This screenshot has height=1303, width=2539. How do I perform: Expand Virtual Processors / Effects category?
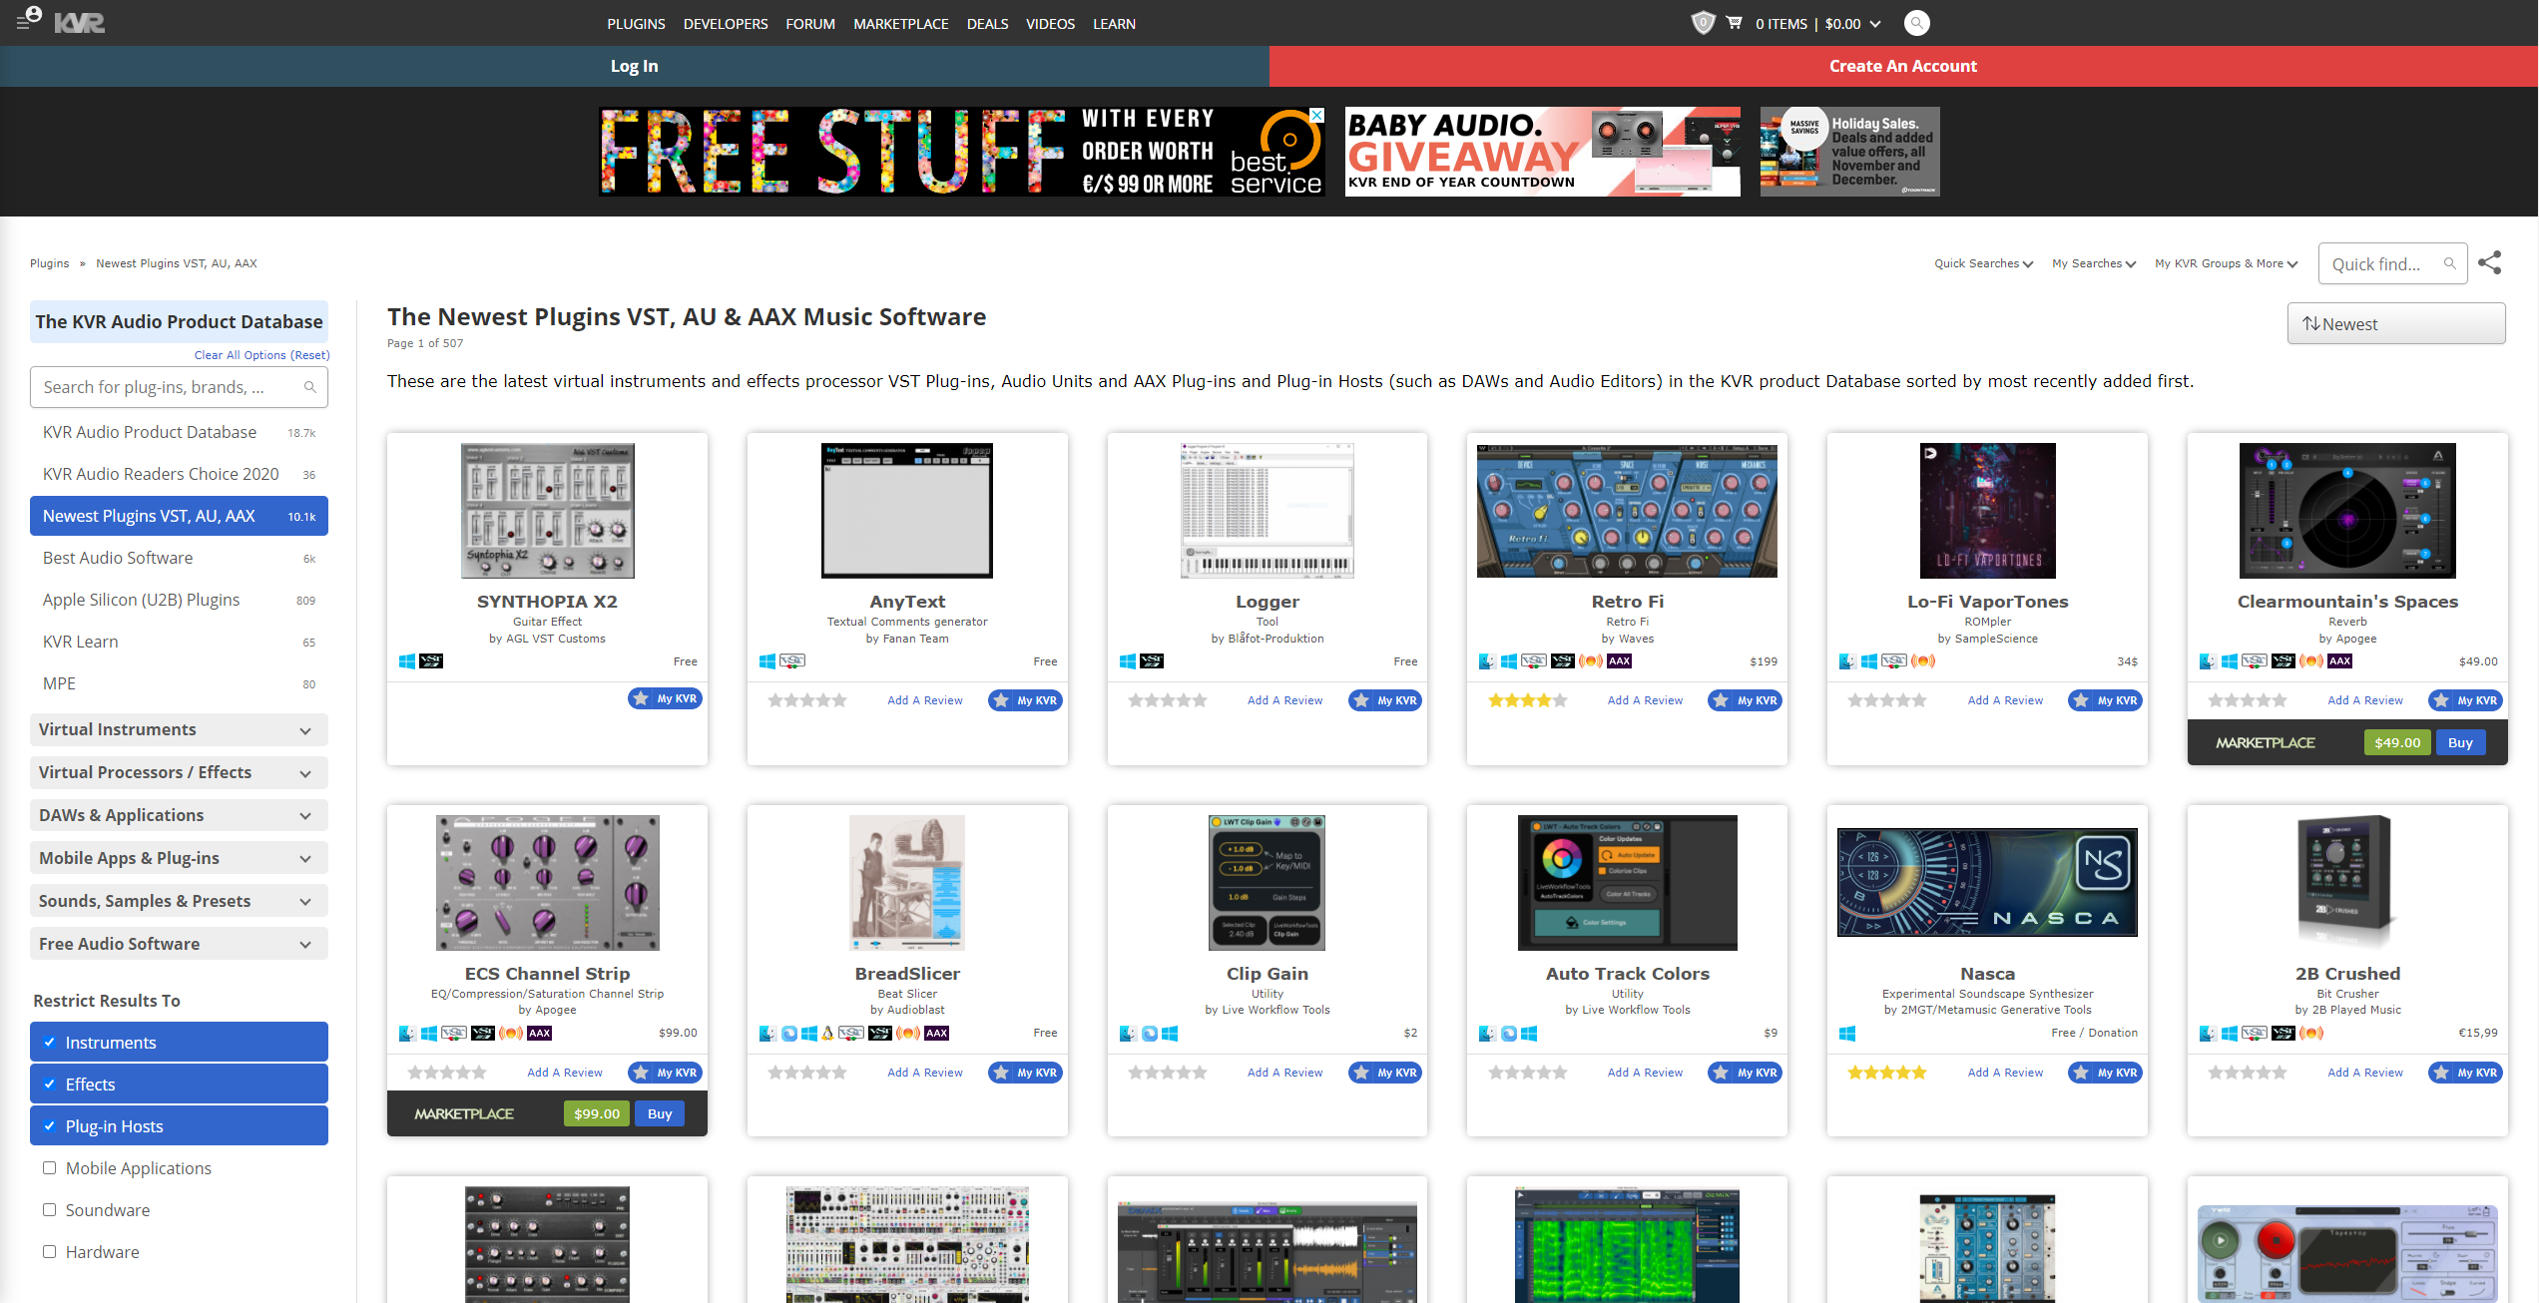click(x=179, y=772)
